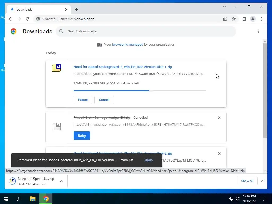Share this page via the share icon
272x204 pixels.
225,19
